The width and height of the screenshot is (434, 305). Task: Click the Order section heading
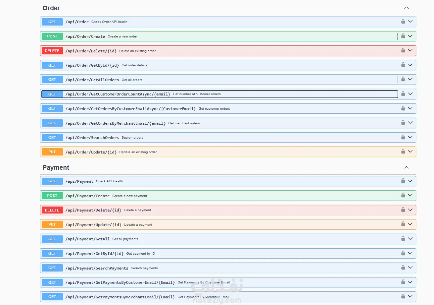pyautogui.click(x=51, y=8)
